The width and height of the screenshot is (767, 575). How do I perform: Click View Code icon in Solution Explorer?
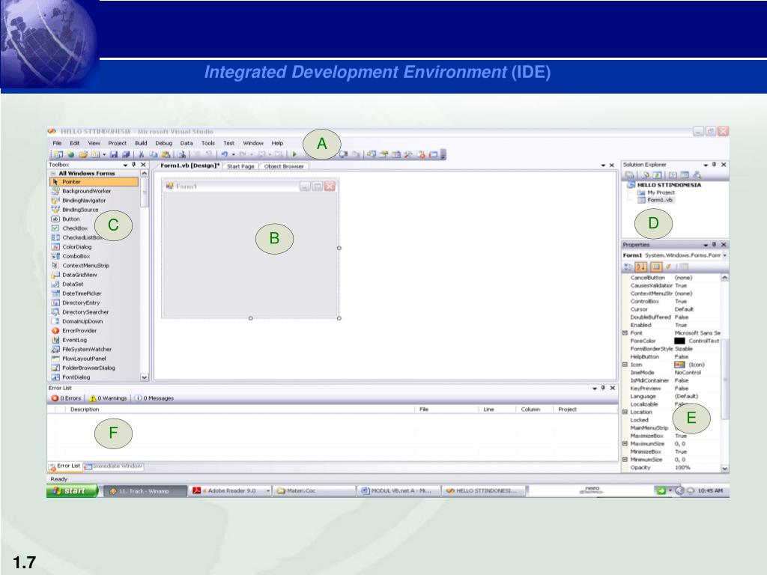point(673,174)
